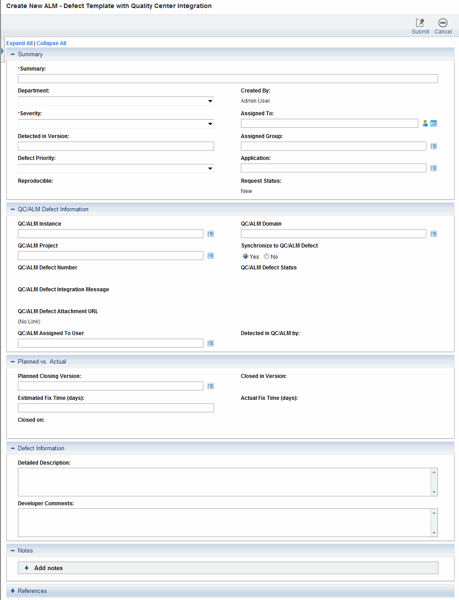459x600 pixels.
Task: Select Yes for Synchronize to QC/ALM Defect
Action: (245, 256)
